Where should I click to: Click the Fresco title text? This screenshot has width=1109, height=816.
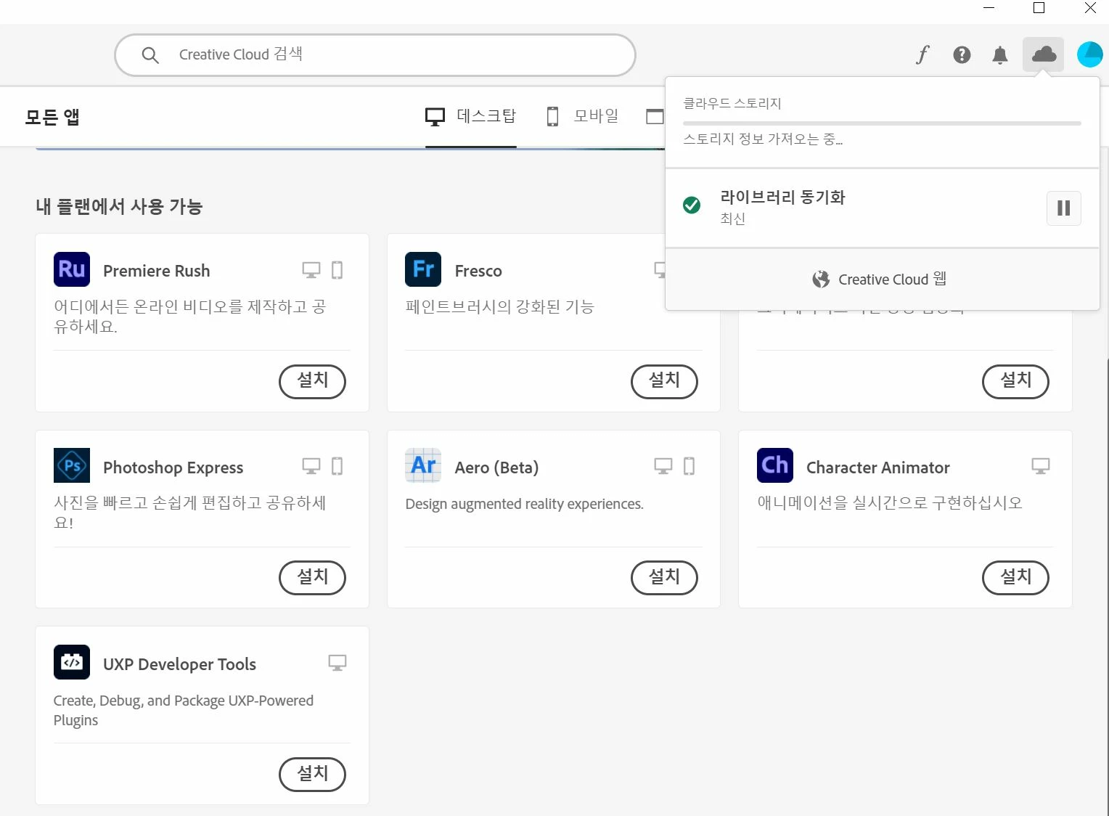(x=478, y=271)
